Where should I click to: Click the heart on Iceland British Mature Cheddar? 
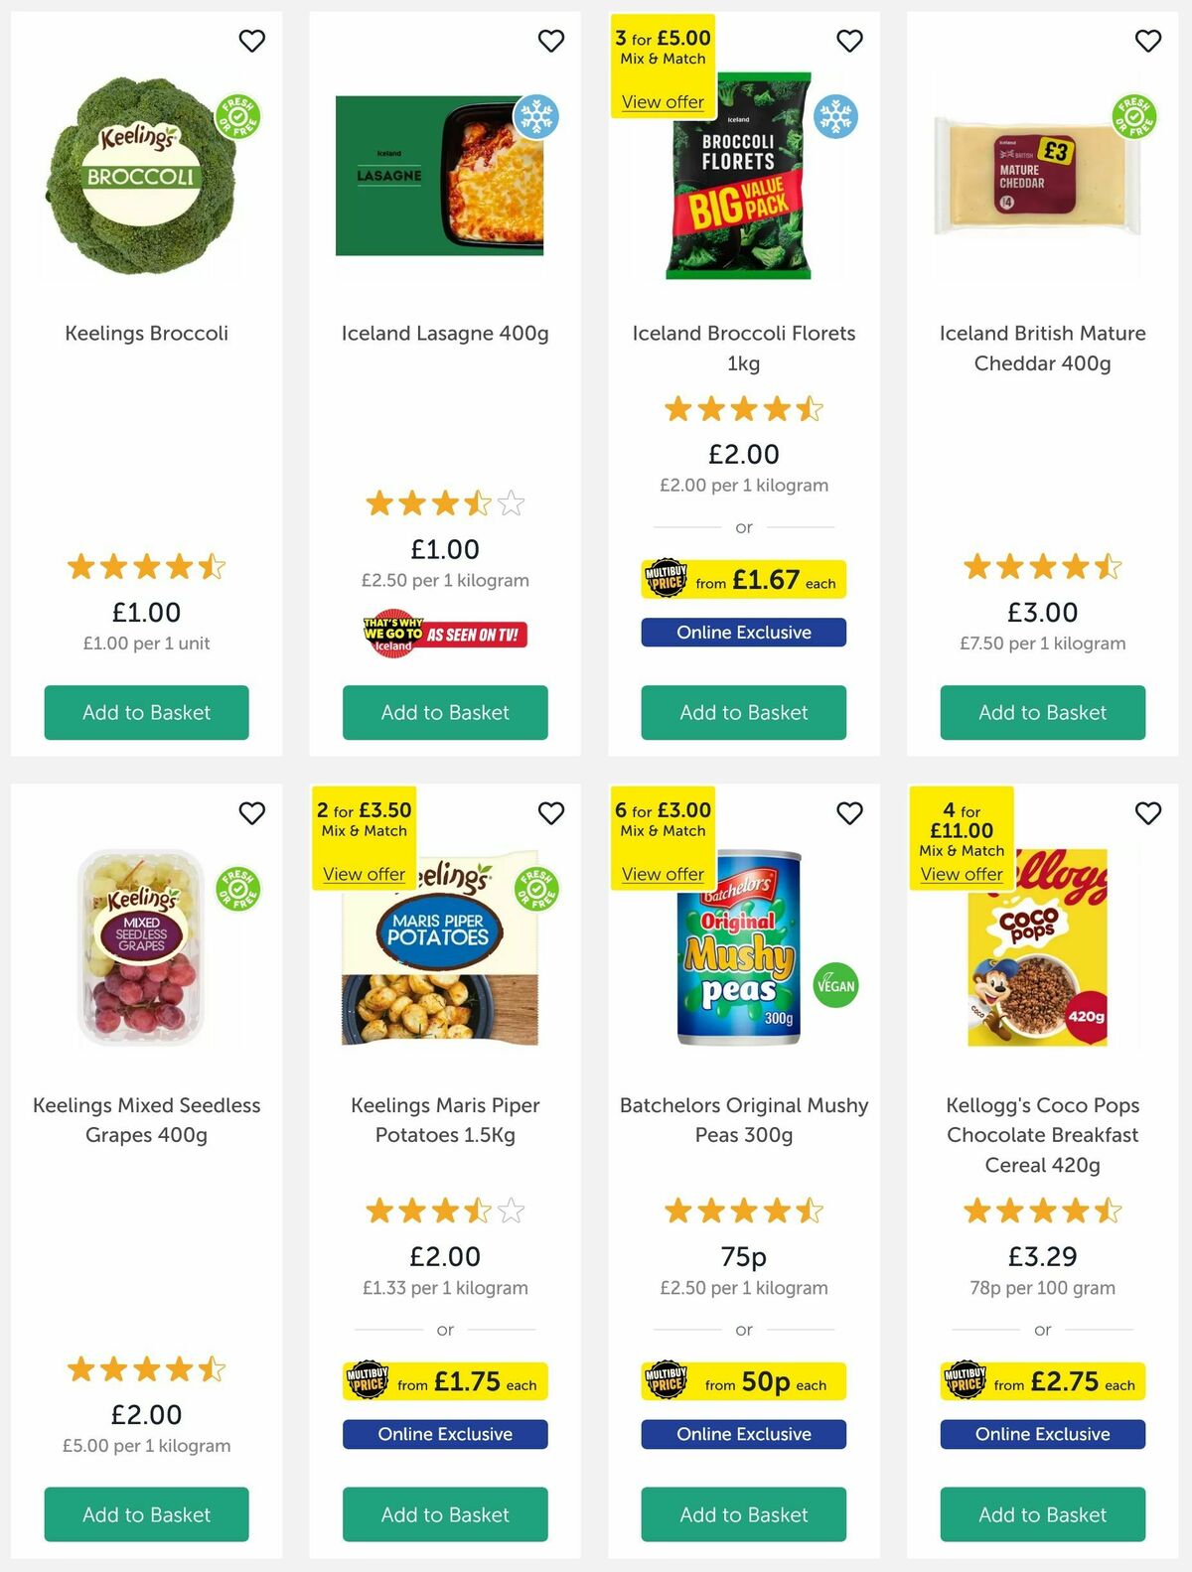(x=1147, y=41)
